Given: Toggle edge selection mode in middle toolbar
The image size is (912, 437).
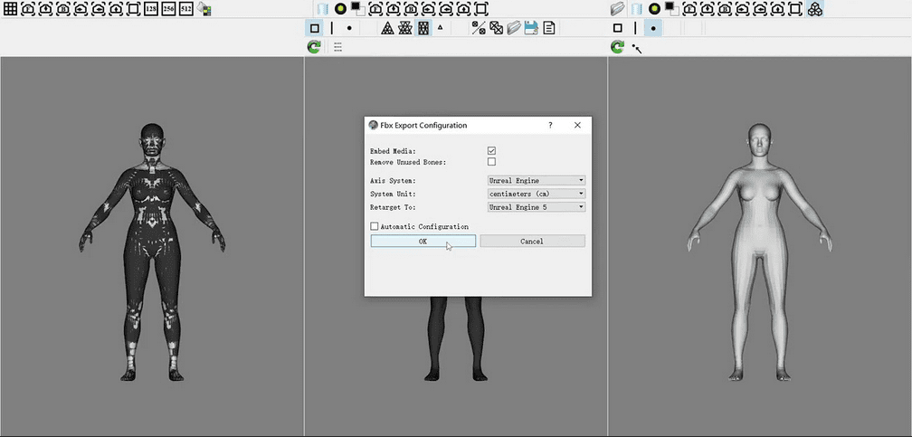Looking at the screenshot, I should [x=332, y=28].
